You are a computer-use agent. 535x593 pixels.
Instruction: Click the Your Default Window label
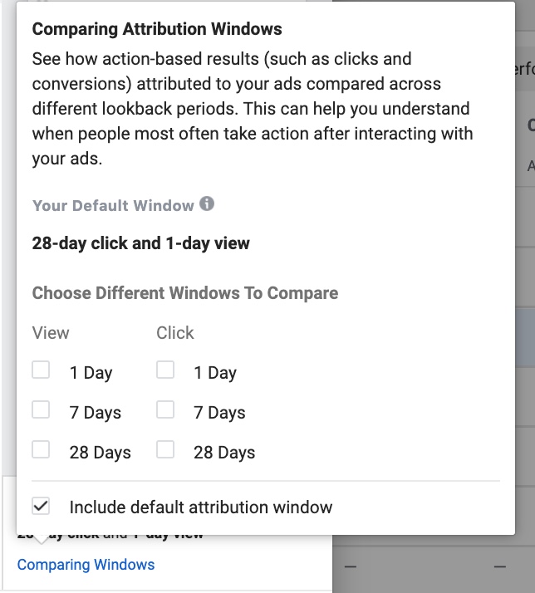pos(113,206)
